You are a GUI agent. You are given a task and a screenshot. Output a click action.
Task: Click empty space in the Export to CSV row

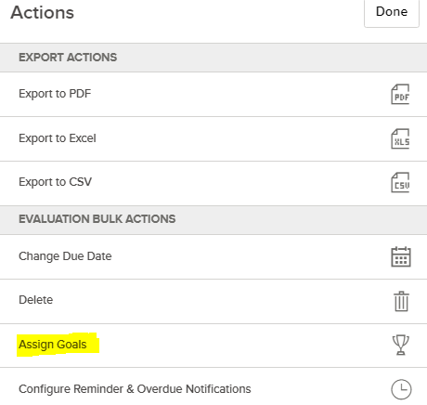point(232,183)
